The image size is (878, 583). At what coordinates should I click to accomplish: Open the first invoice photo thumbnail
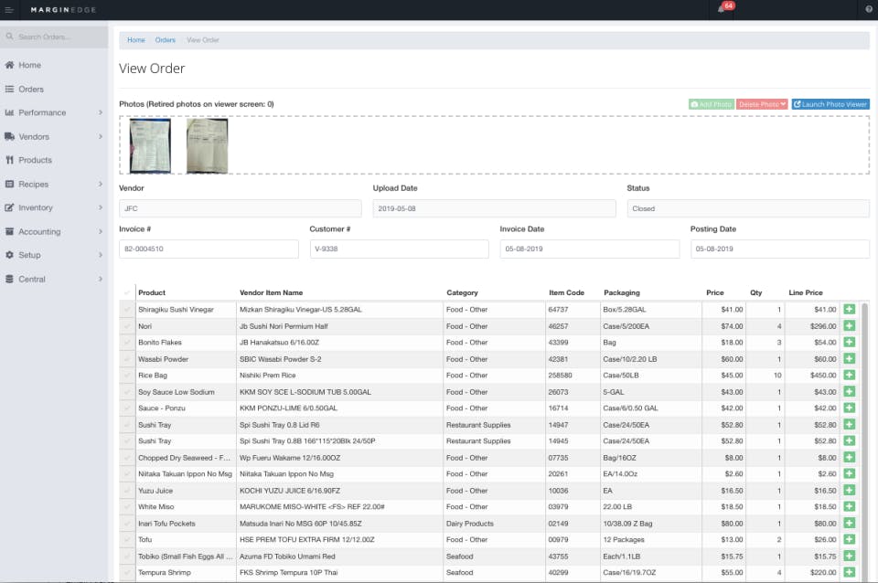pyautogui.click(x=150, y=144)
